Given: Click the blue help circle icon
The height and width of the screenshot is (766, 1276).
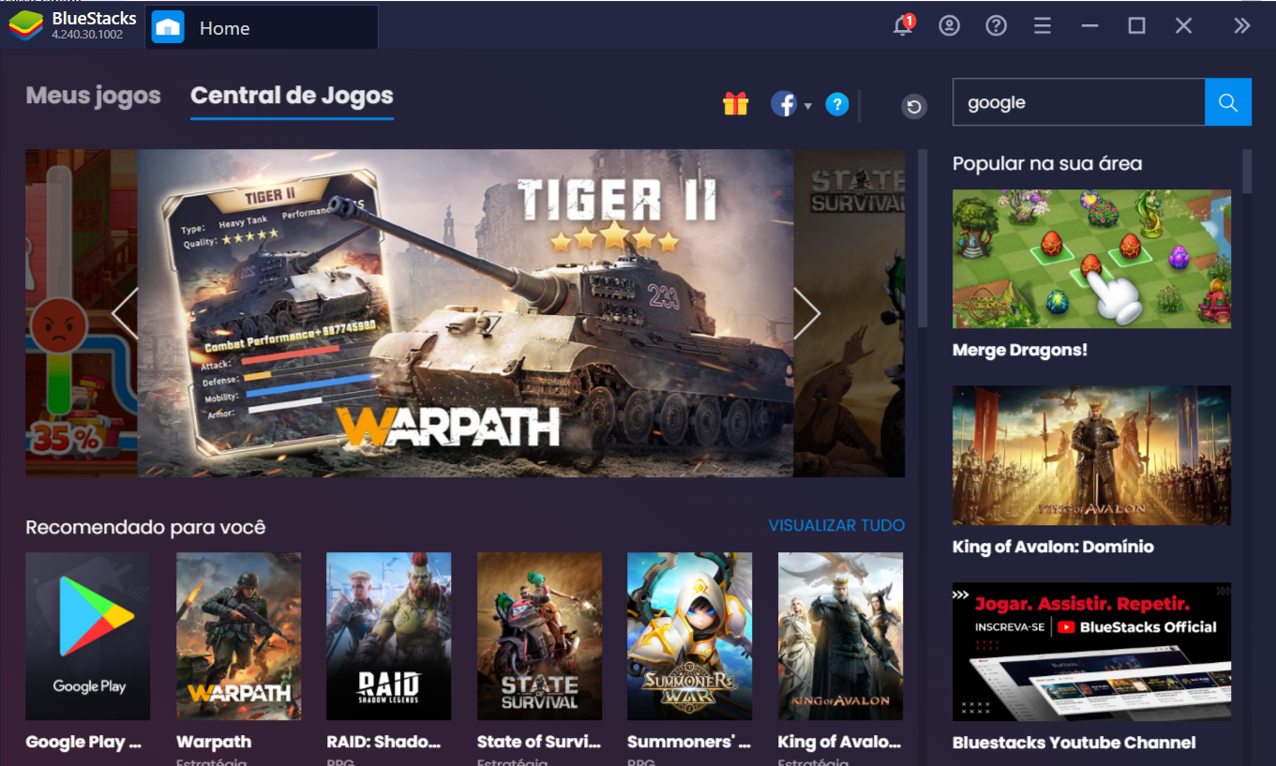Looking at the screenshot, I should click(x=837, y=104).
